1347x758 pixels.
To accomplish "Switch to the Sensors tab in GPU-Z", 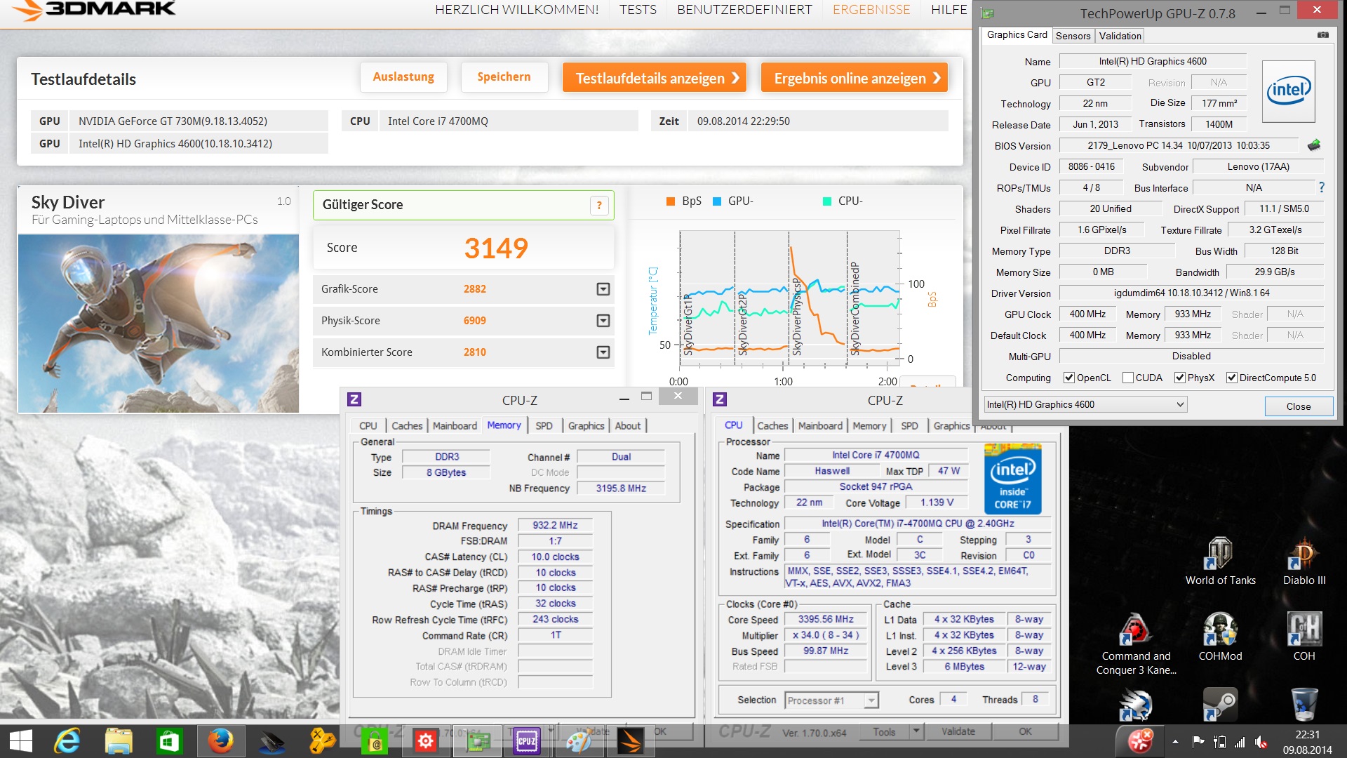I will coord(1073,36).
